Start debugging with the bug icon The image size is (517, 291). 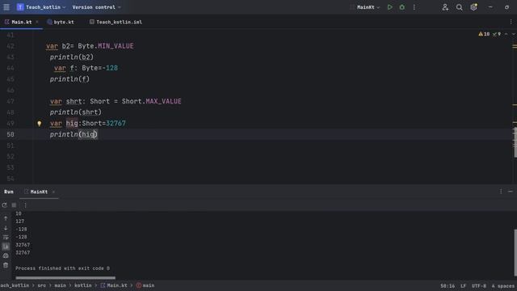click(402, 7)
